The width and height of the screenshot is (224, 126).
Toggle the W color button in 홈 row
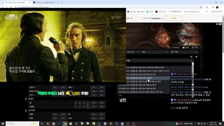pos(88,103)
